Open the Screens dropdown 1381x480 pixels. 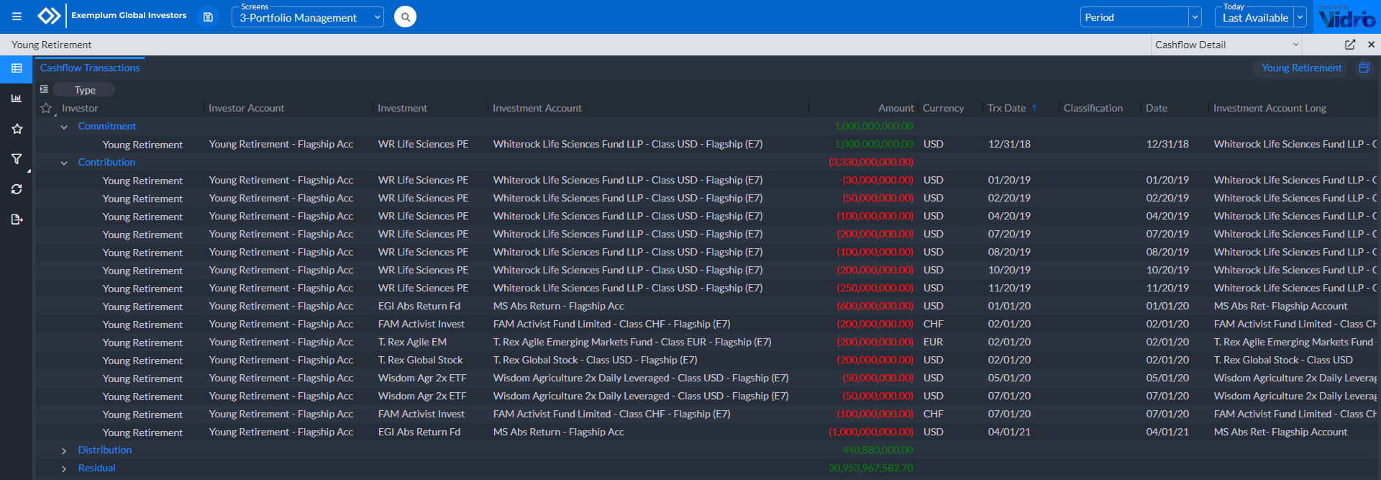pos(308,17)
